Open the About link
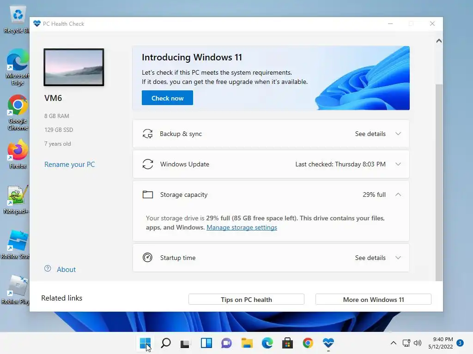The height and width of the screenshot is (354, 473). pos(67,269)
